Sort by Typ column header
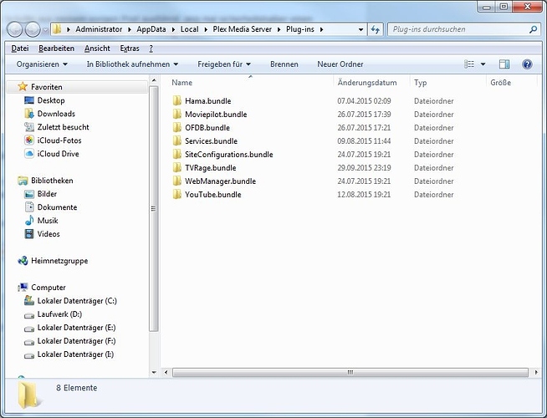547x418 pixels. coord(421,83)
